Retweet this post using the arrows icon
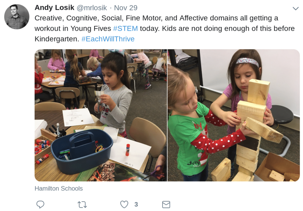Screen dimensions: 303x211 (82, 204)
